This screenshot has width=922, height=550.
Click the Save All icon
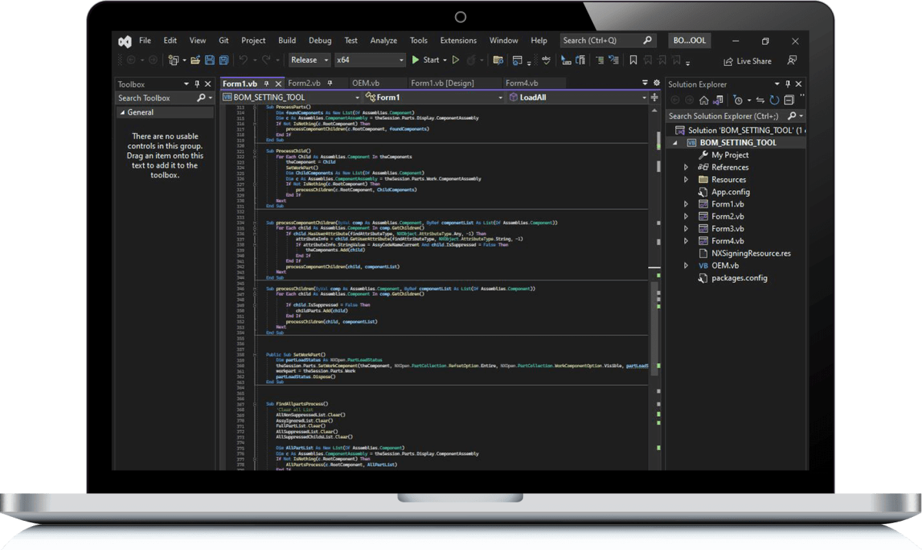[x=224, y=60]
